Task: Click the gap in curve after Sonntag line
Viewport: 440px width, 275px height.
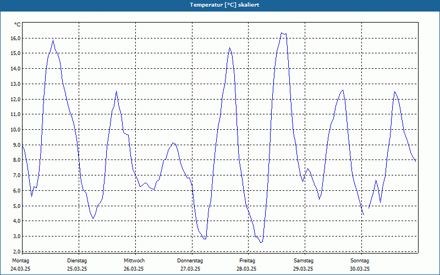Action: coord(366,211)
